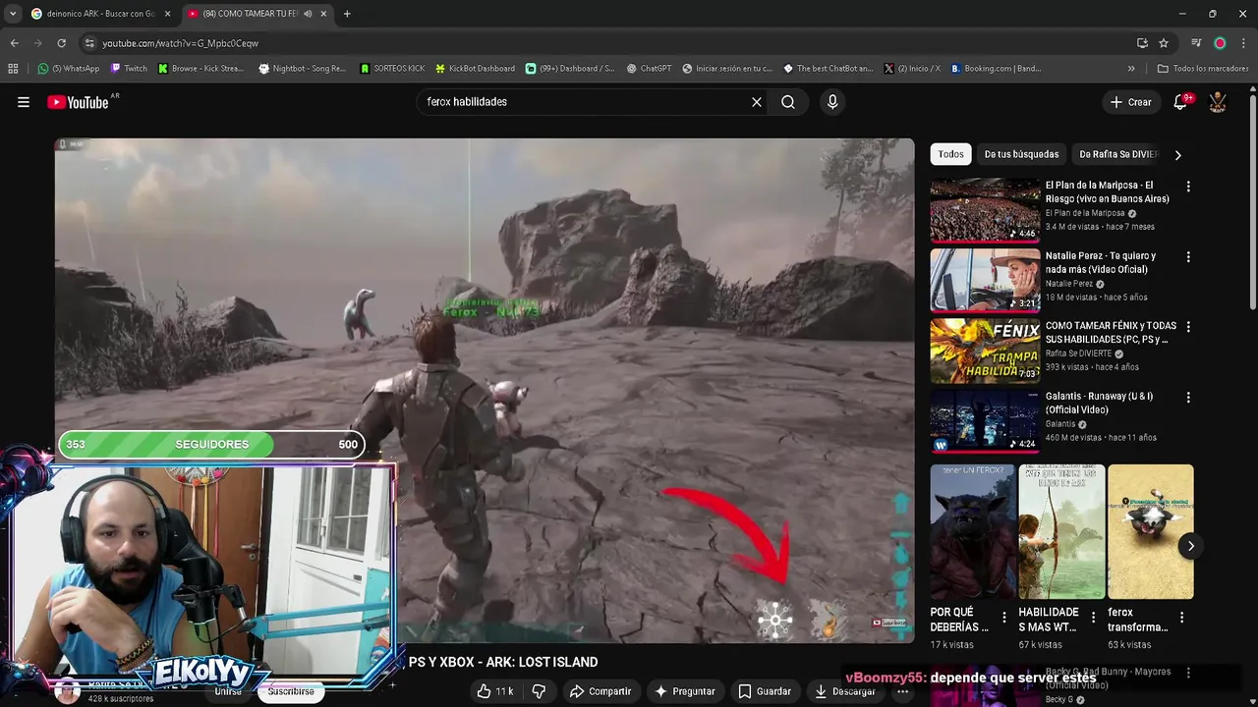The width and height of the screenshot is (1258, 707).
Task: Click the Unirse join button
Action: (228, 691)
